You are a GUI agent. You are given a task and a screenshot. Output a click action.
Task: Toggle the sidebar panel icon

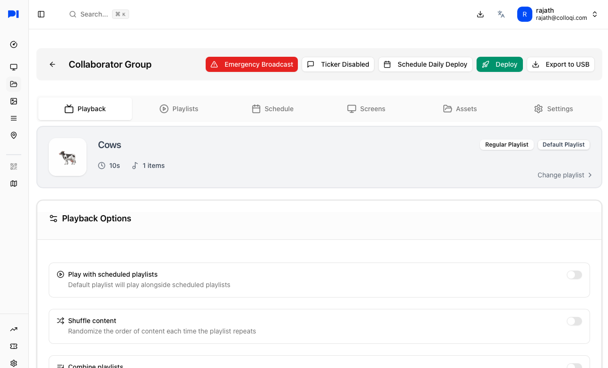coord(41,14)
